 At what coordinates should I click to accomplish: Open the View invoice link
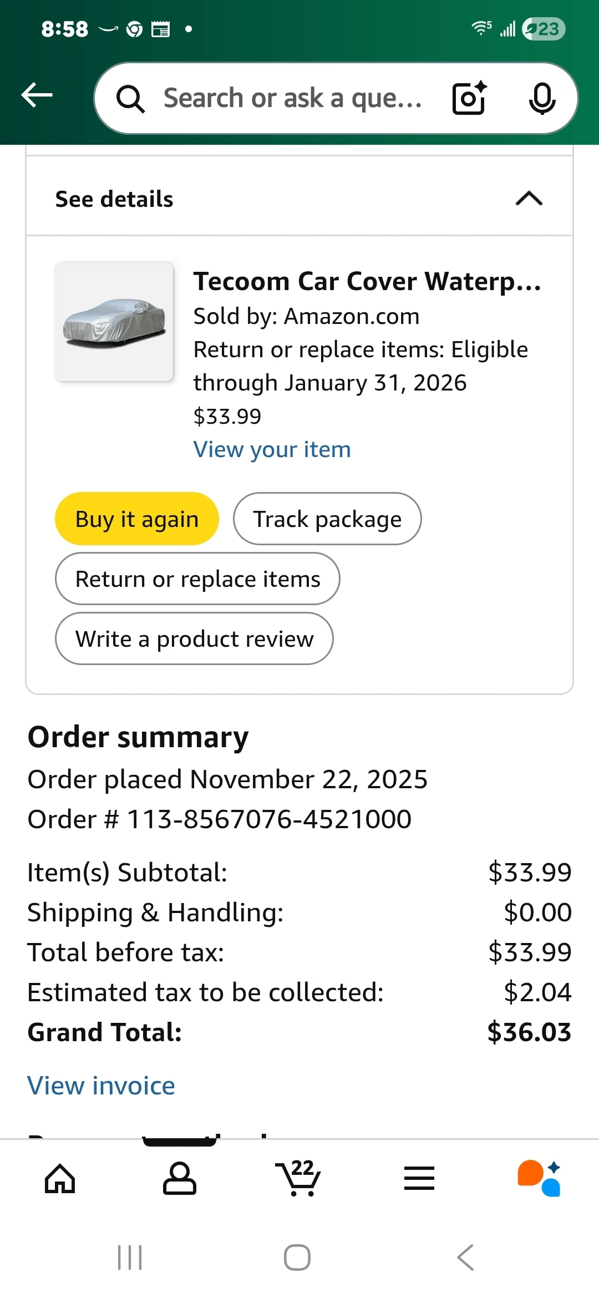pyautogui.click(x=101, y=1086)
